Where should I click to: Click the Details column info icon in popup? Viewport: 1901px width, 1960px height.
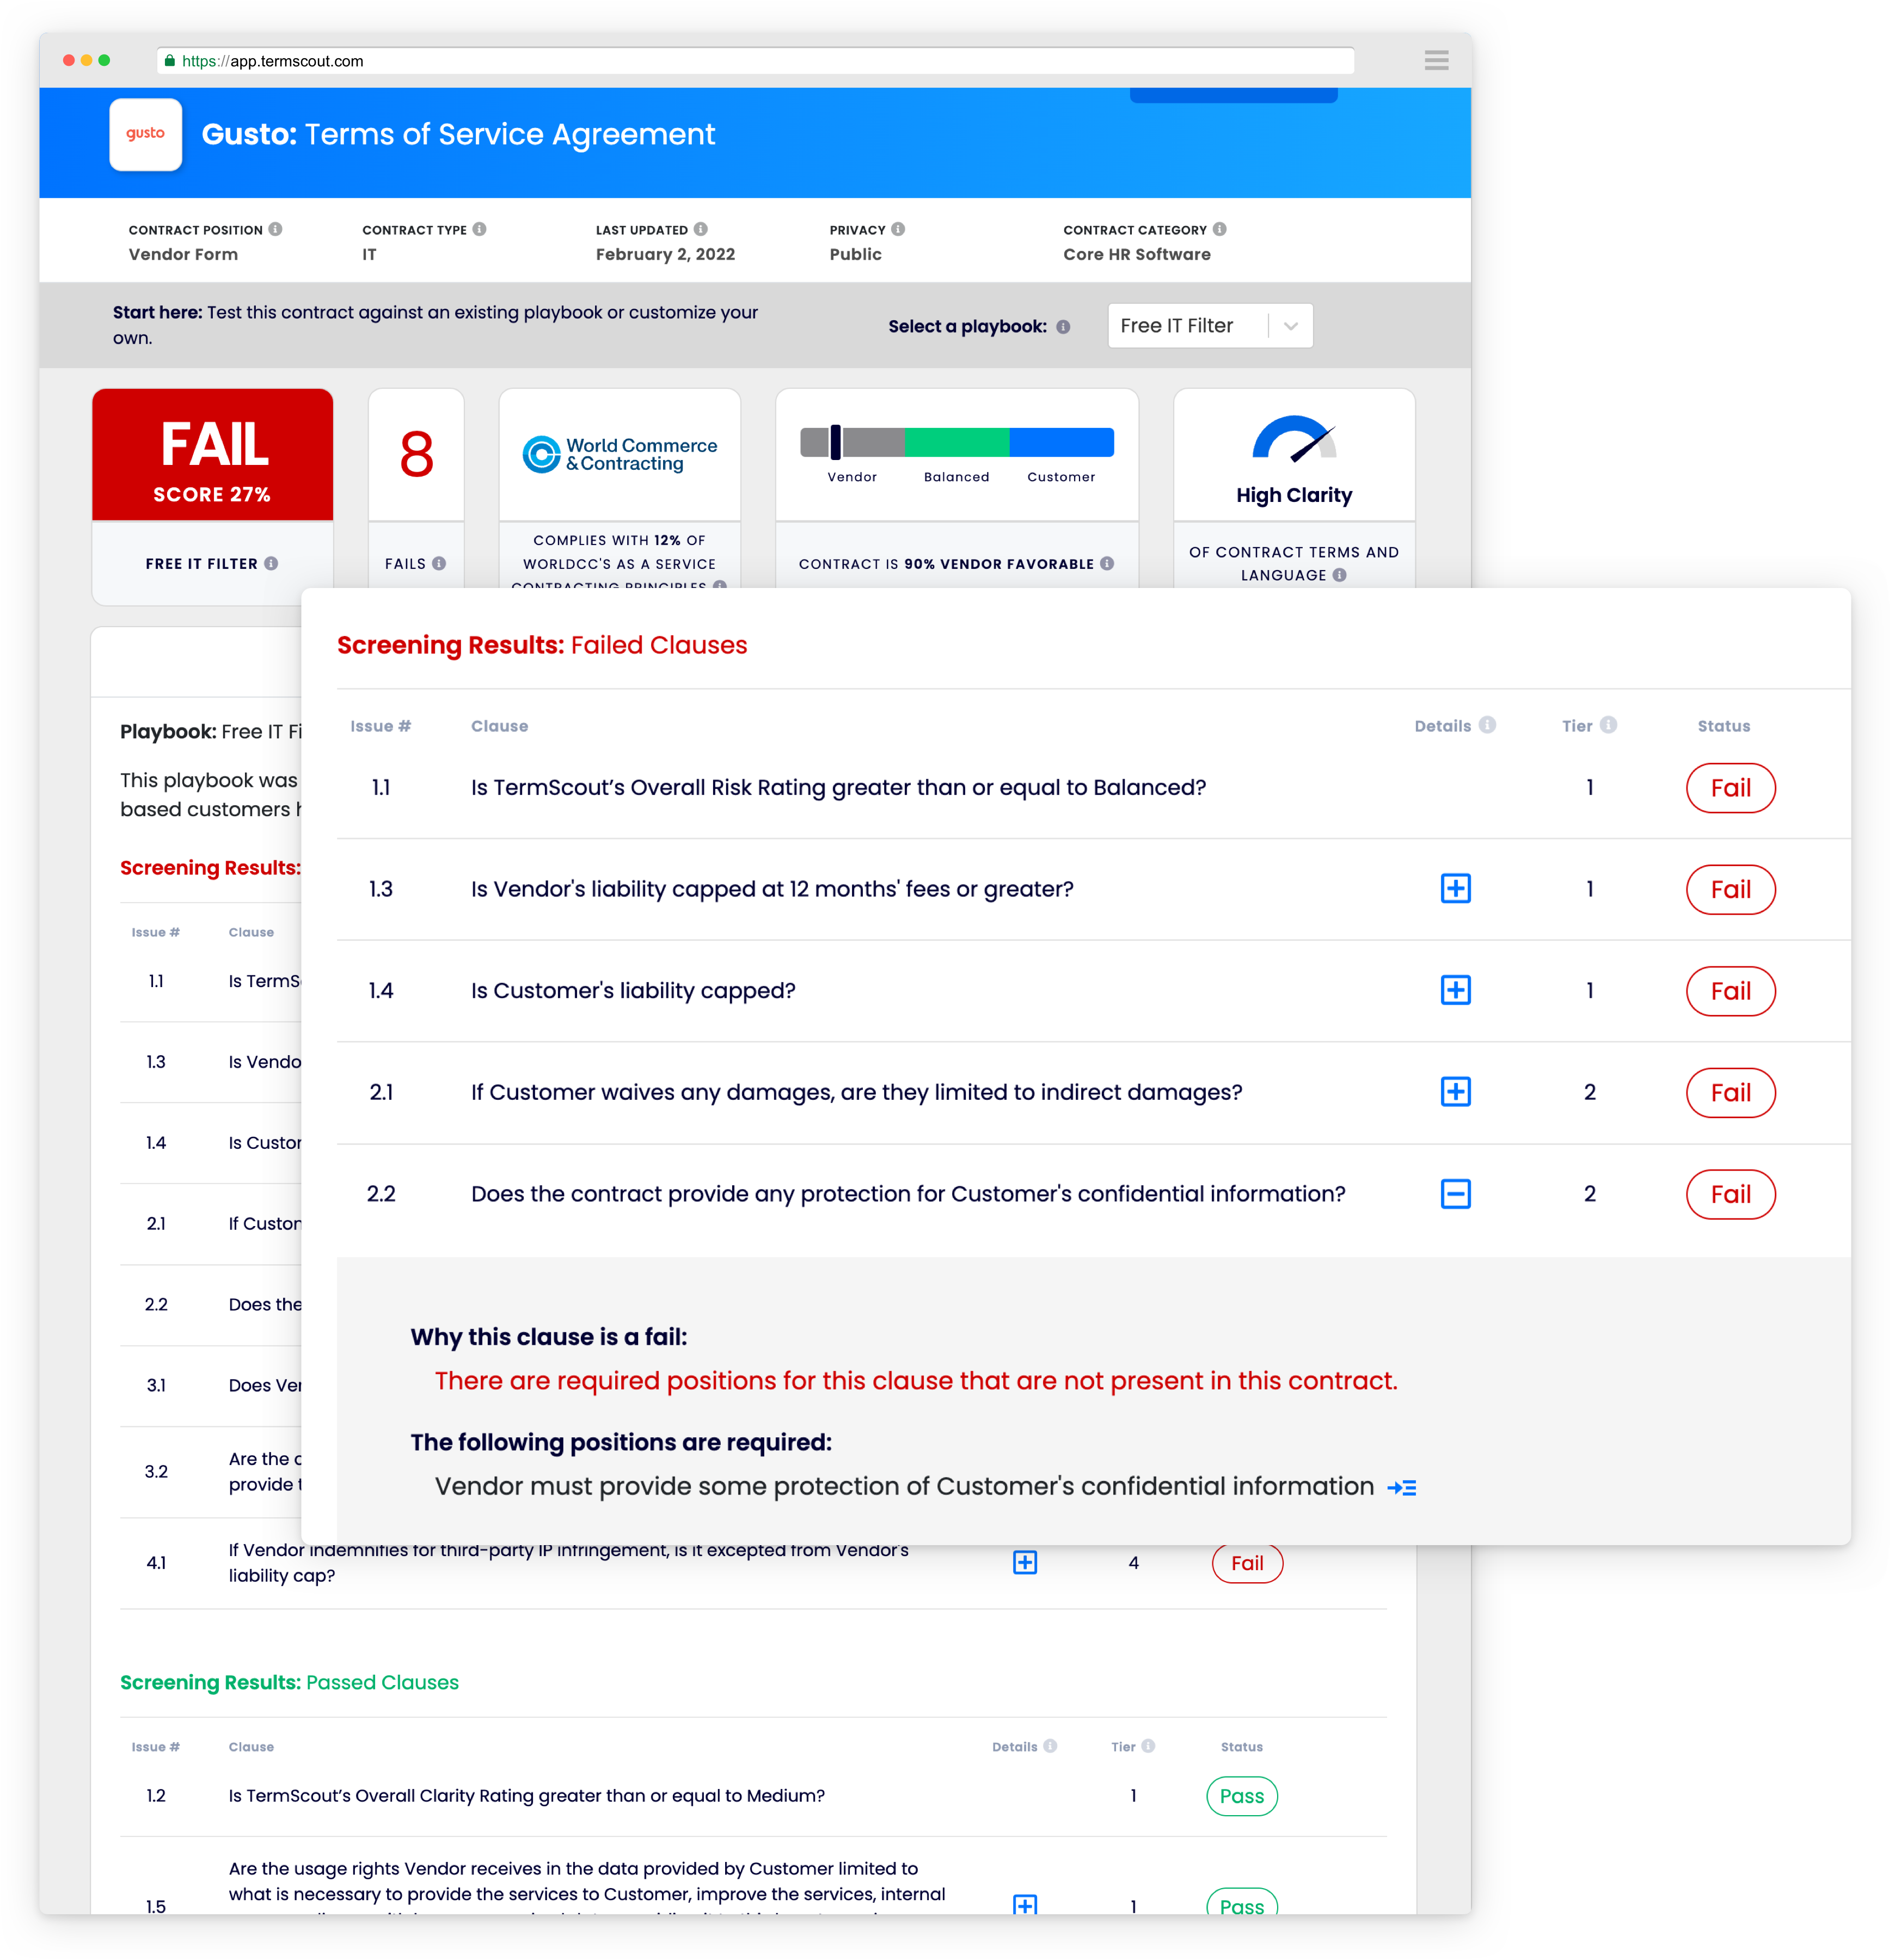click(x=1488, y=725)
